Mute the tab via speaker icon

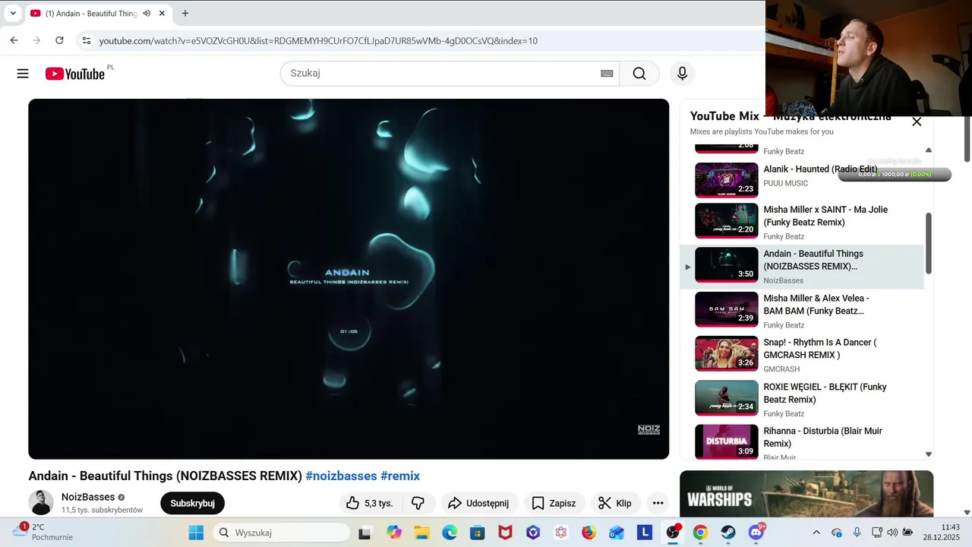(147, 13)
